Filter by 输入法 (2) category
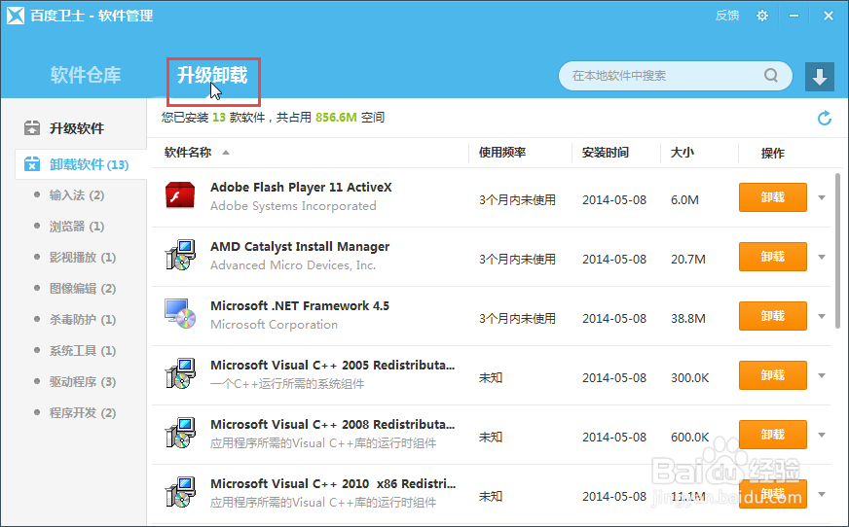 point(76,195)
